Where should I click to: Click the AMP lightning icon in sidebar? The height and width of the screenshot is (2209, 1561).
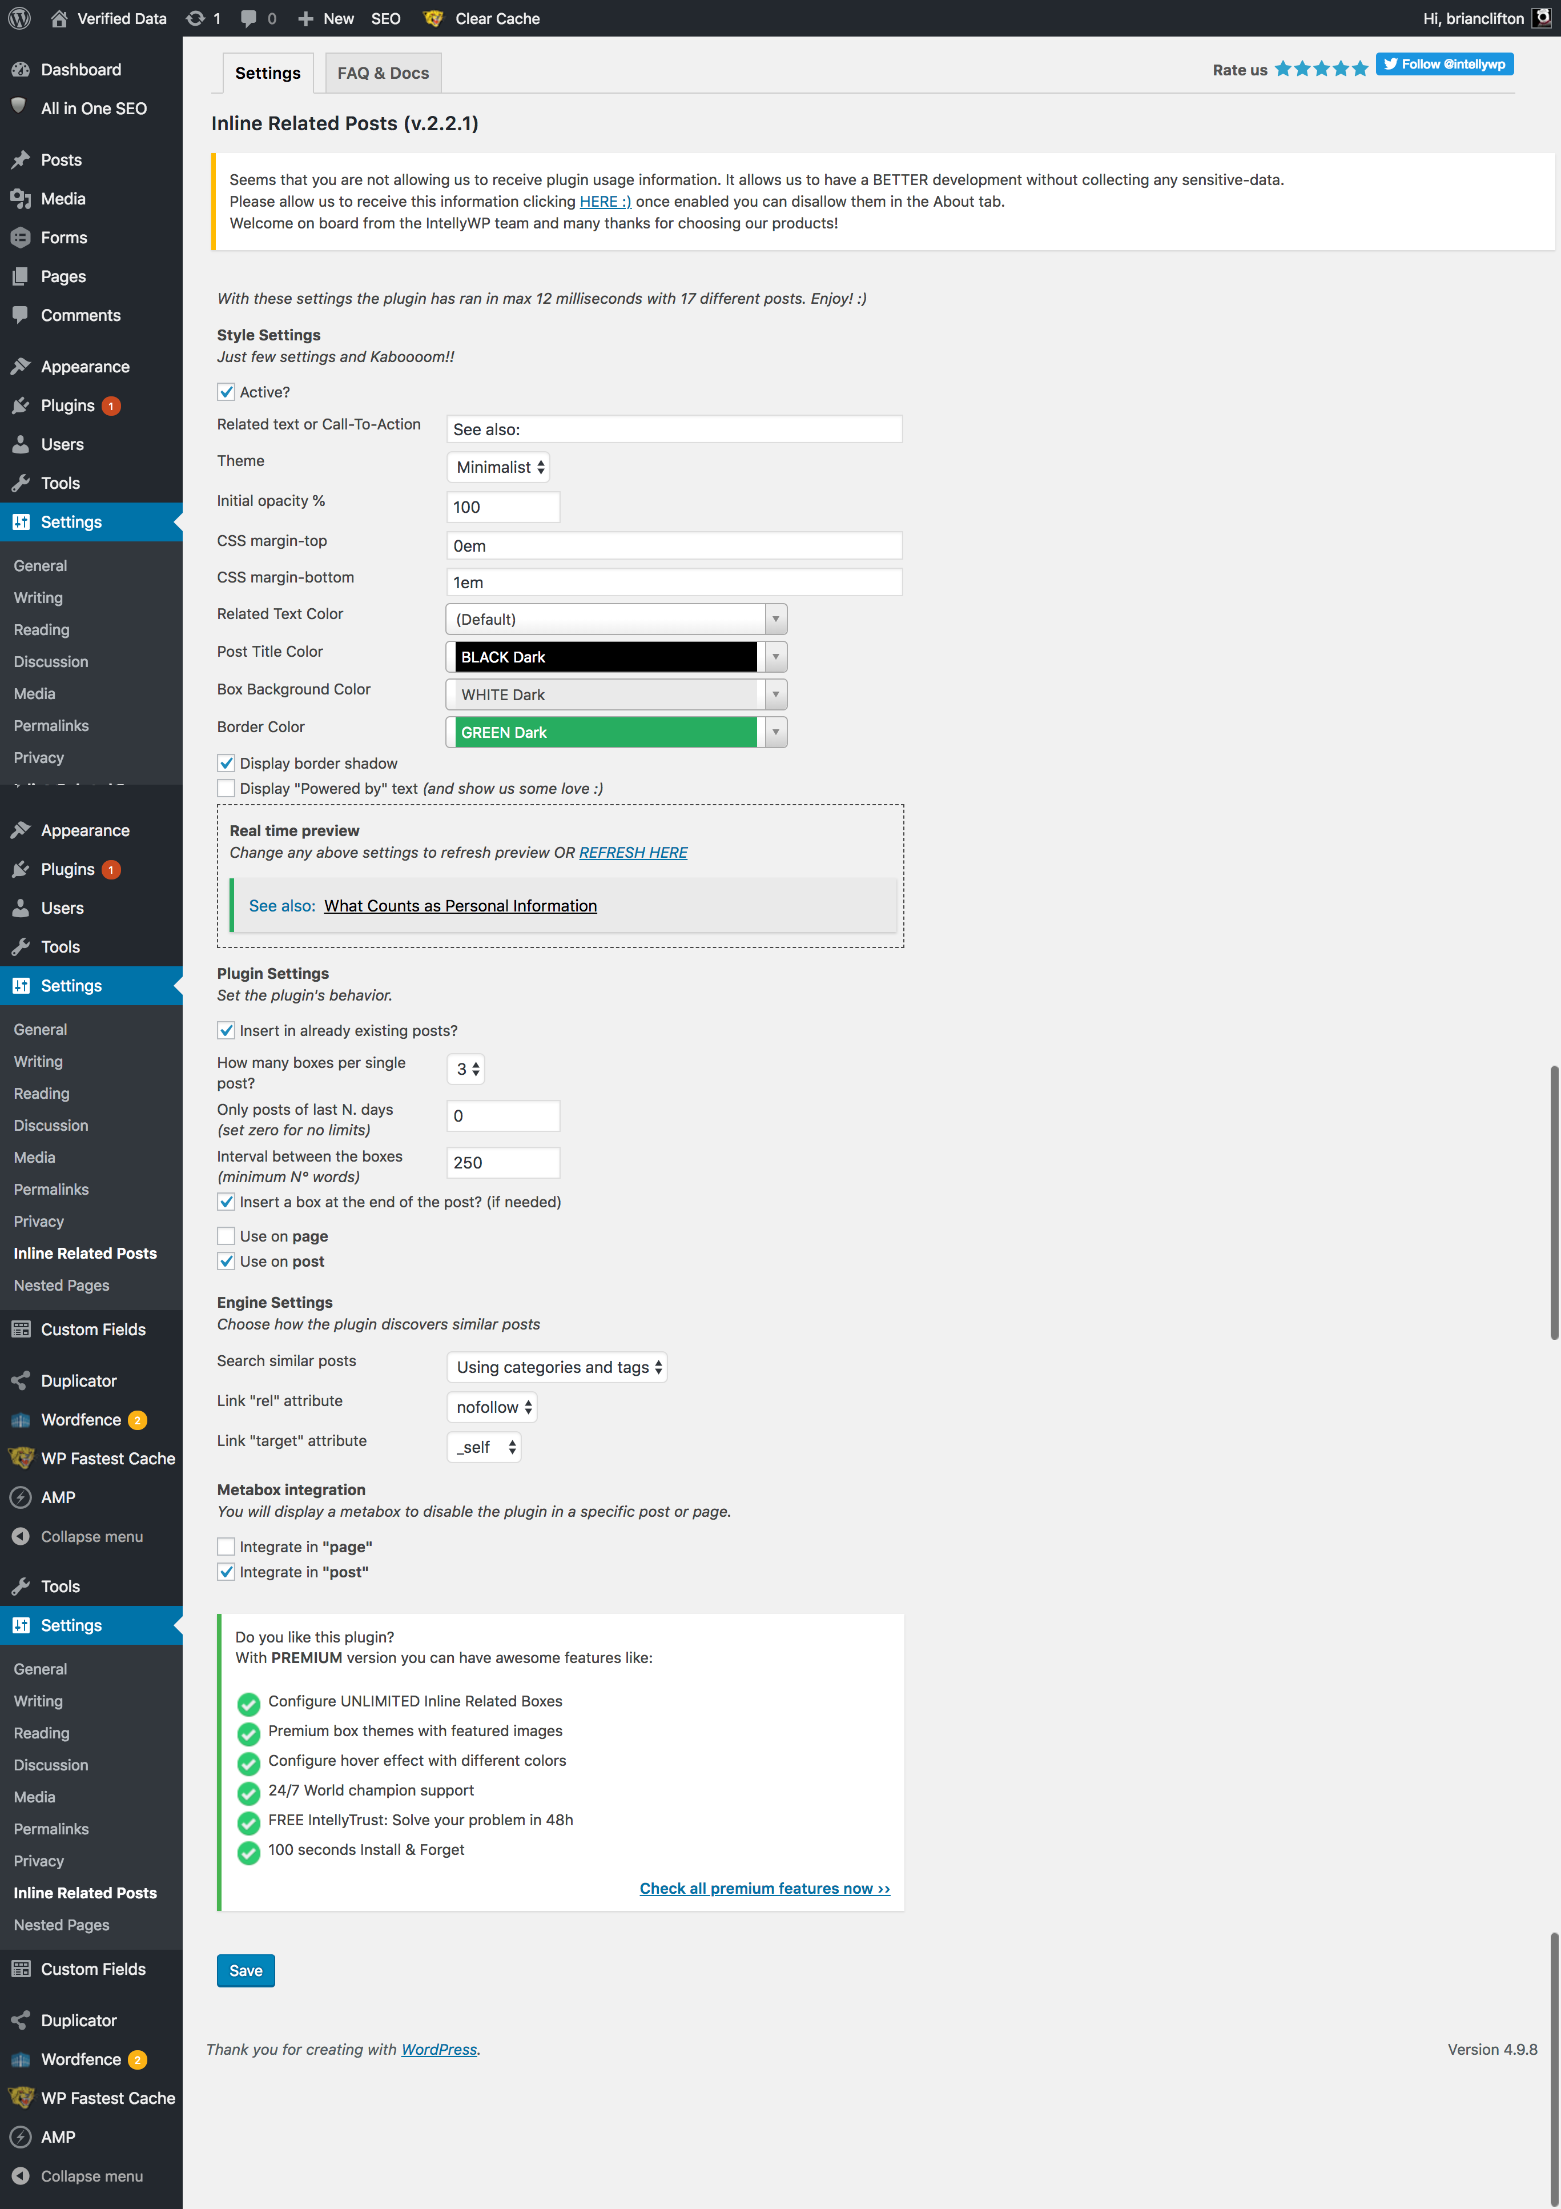click(x=20, y=1498)
